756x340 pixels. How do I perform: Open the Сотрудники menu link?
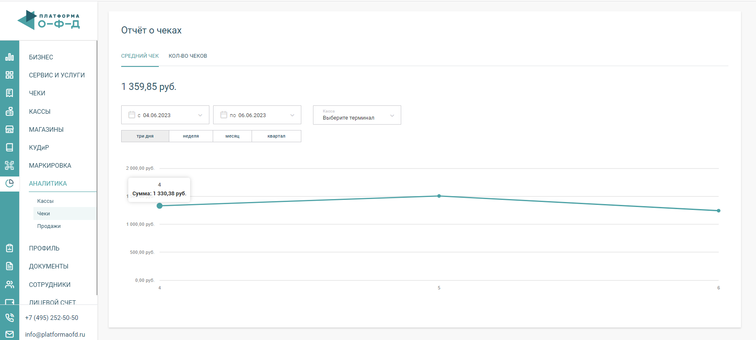coord(50,285)
